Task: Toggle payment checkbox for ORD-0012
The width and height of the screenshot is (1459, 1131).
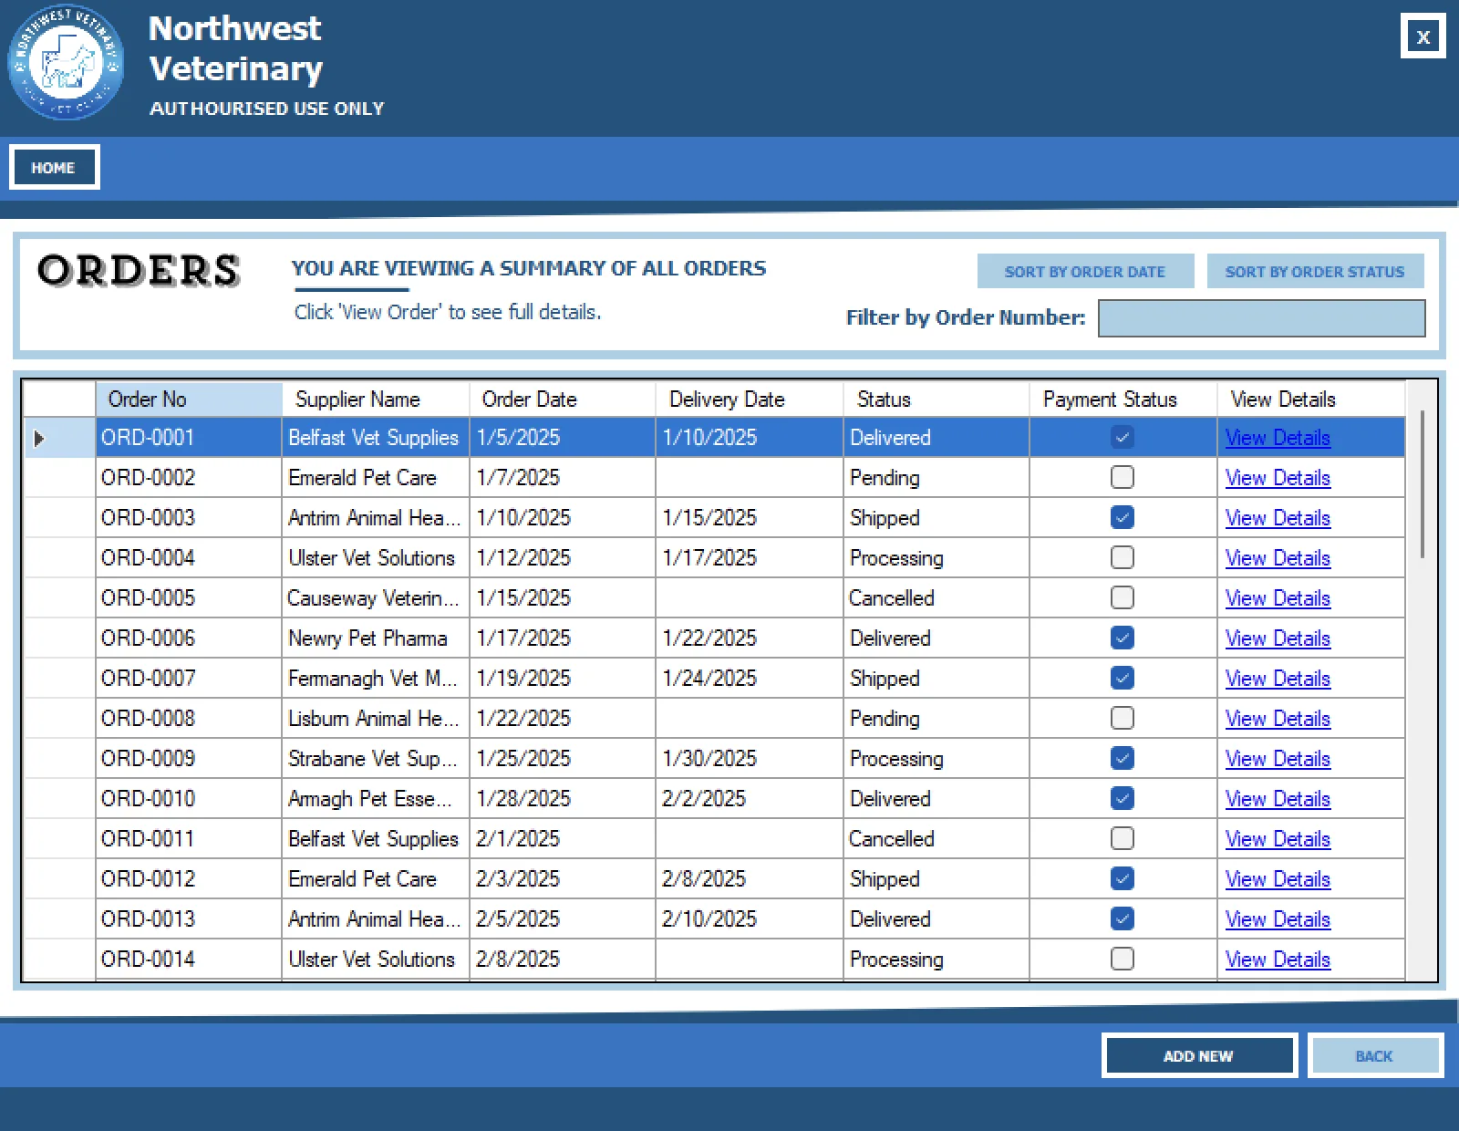Action: tap(1123, 879)
